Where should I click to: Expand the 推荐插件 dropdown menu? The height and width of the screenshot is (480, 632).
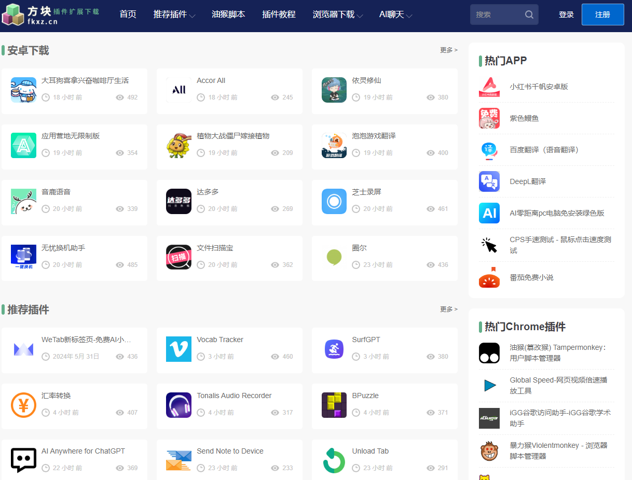click(174, 15)
